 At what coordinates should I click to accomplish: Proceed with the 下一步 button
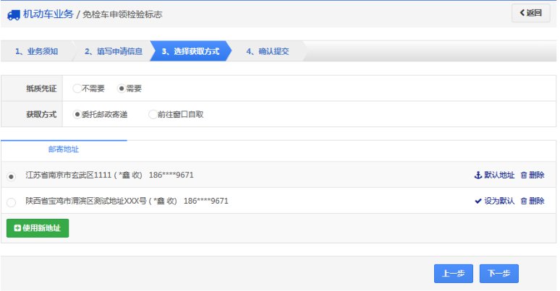pyautogui.click(x=499, y=274)
